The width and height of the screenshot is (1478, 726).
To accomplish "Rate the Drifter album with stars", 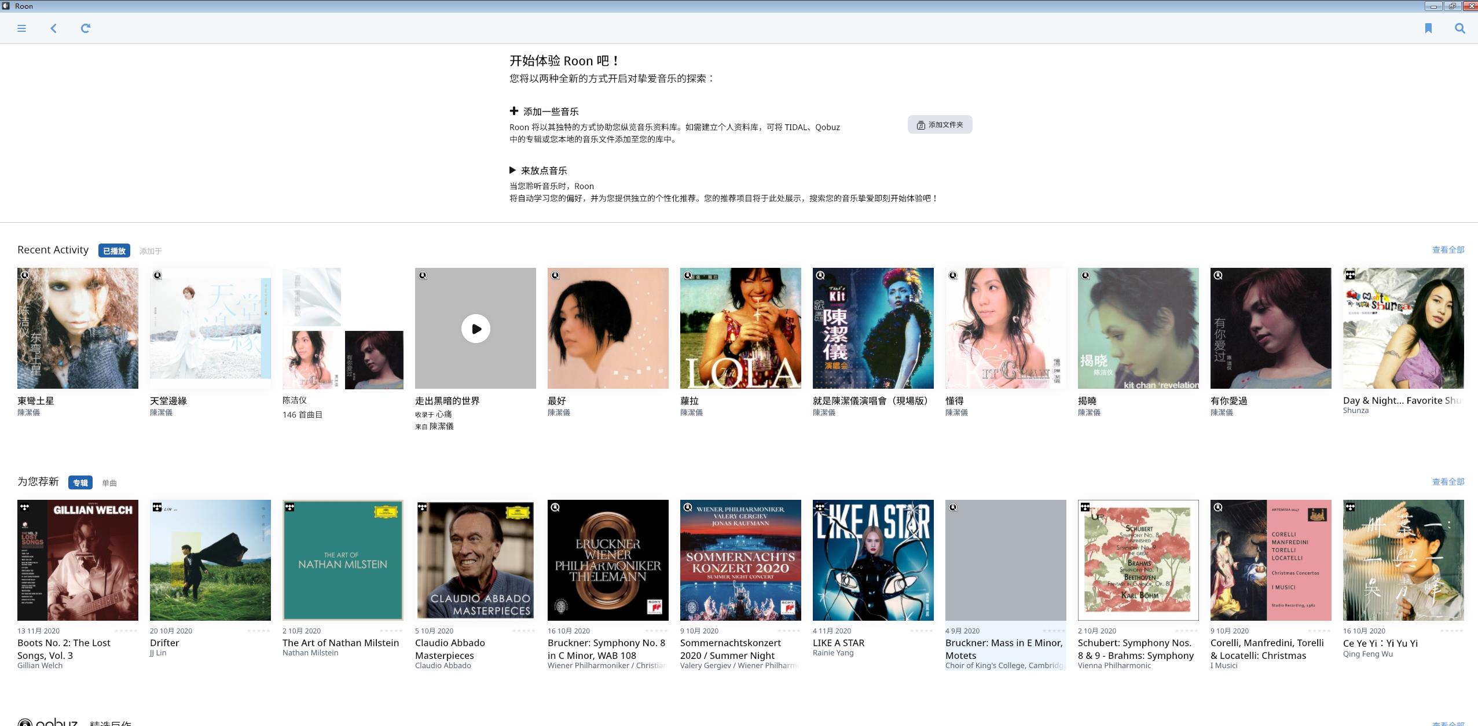I will click(x=258, y=631).
